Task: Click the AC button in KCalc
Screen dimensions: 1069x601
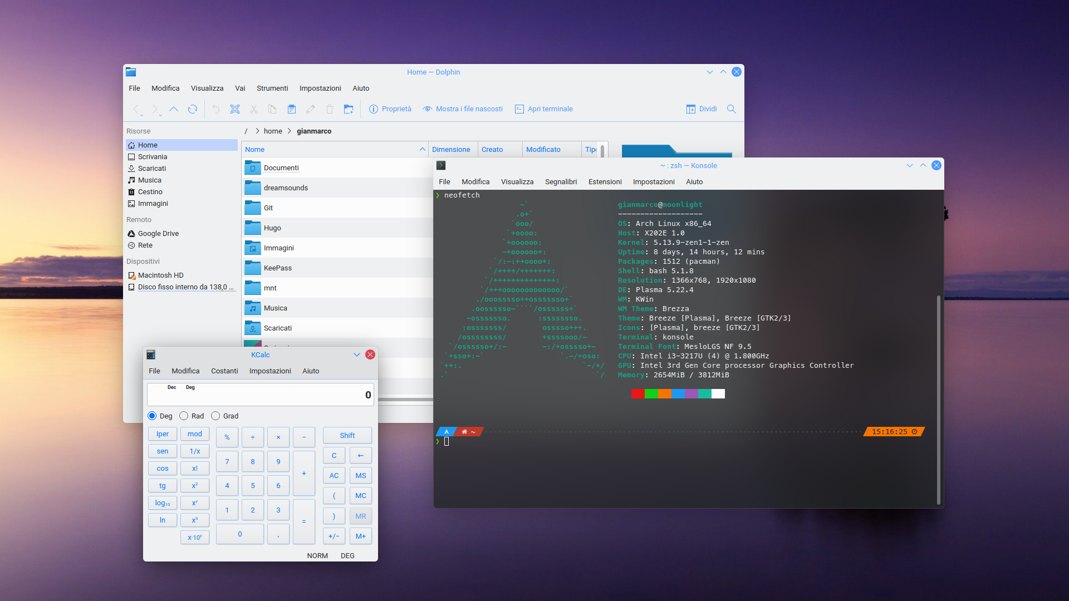Action: (334, 476)
